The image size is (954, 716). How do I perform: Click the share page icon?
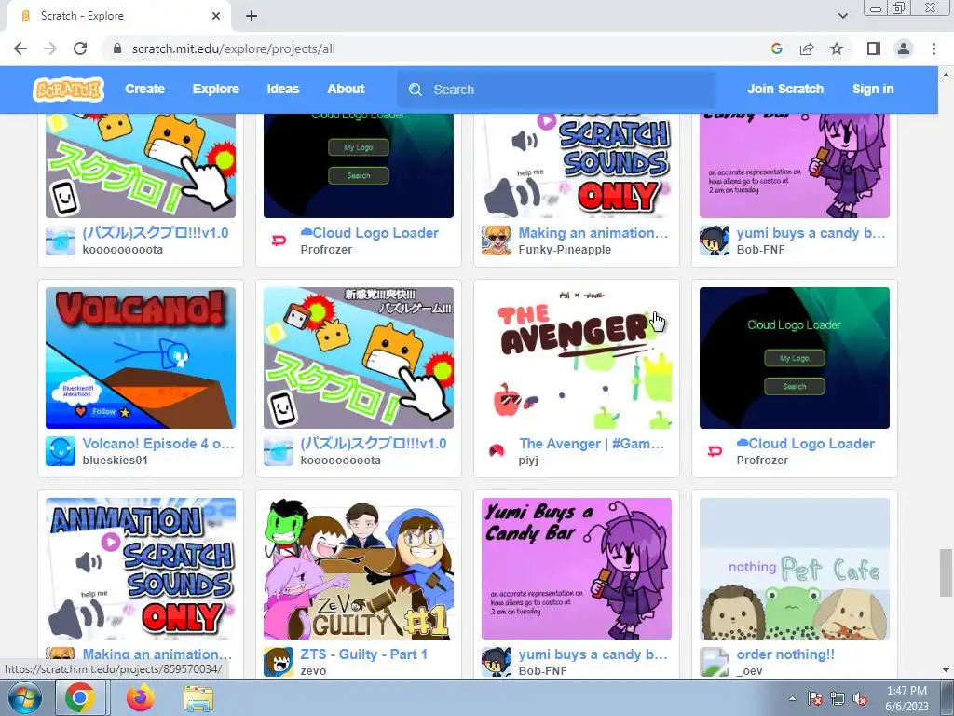coord(807,48)
